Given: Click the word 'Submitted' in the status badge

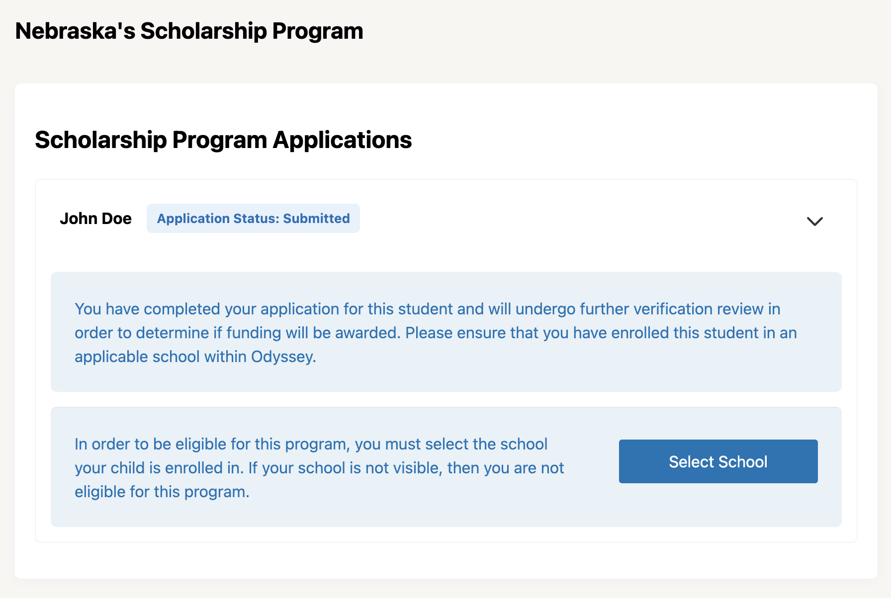Looking at the screenshot, I should click(x=316, y=219).
